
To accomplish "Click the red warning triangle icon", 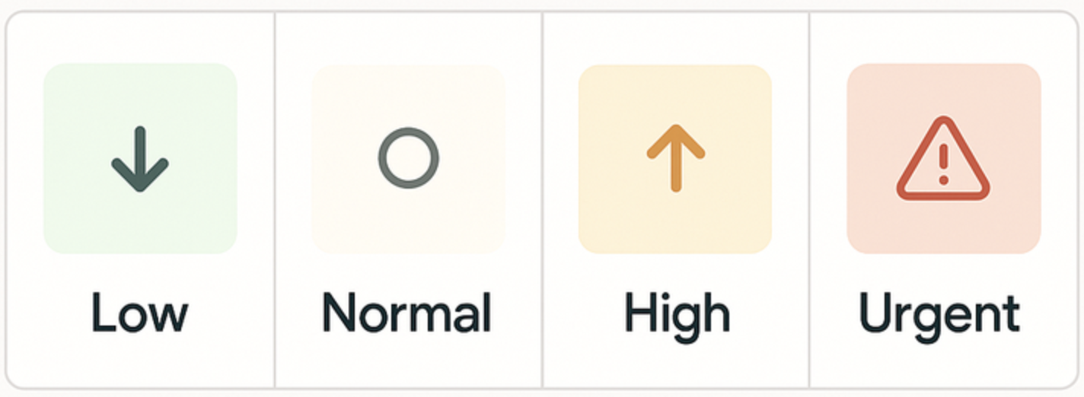I will click(943, 161).
